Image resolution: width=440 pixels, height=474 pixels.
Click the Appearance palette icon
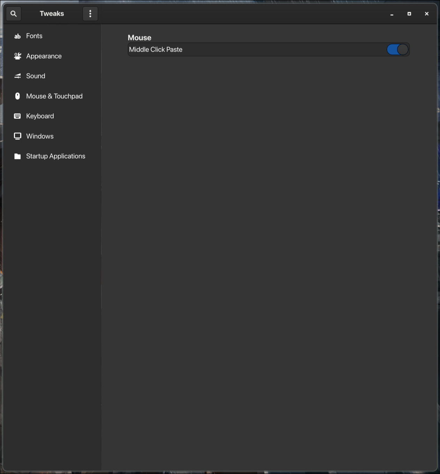point(17,56)
